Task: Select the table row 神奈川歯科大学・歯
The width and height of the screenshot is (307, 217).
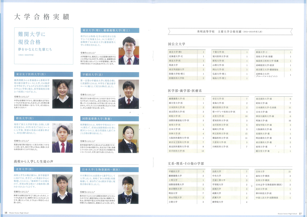Action: click(274, 116)
